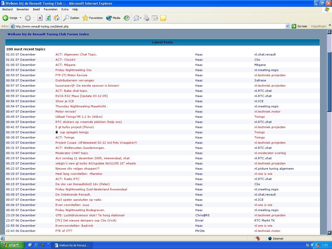
Task: Expand the quick launch chevron
Action: [48, 244]
